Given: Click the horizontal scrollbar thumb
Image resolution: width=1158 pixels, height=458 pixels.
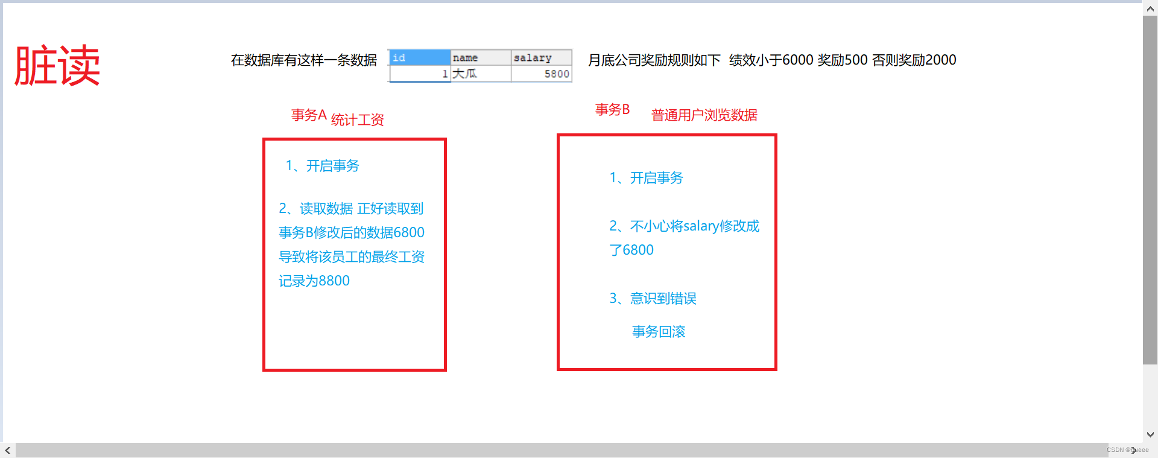Looking at the screenshot, I should point(562,450).
